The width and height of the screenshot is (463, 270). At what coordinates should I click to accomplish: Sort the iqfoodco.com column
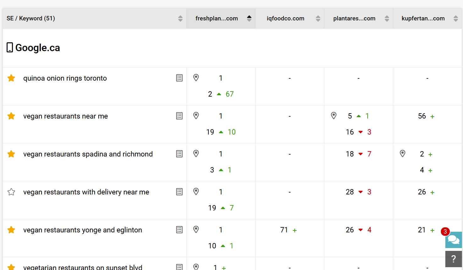(x=317, y=18)
